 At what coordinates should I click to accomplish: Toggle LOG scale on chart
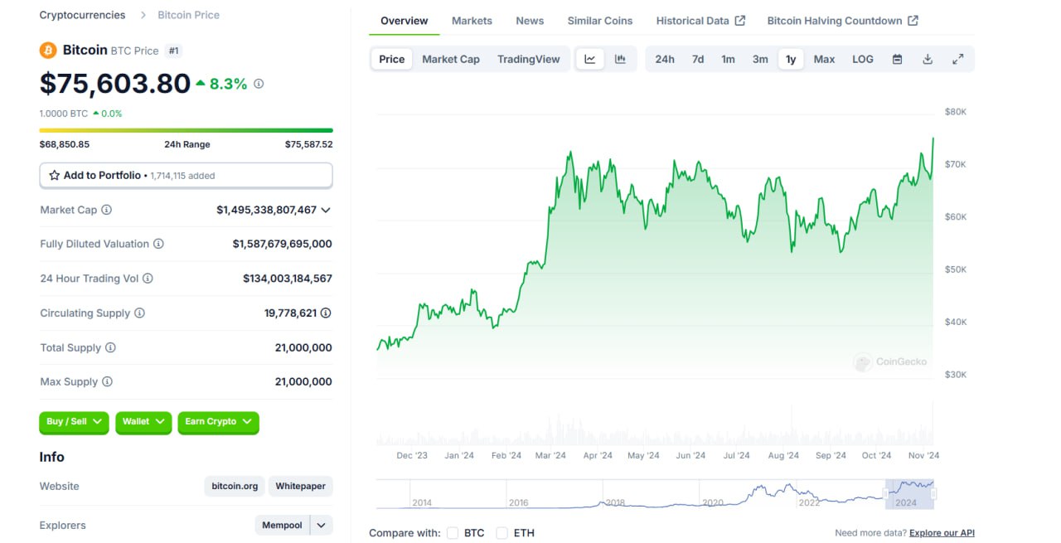pyautogui.click(x=862, y=59)
